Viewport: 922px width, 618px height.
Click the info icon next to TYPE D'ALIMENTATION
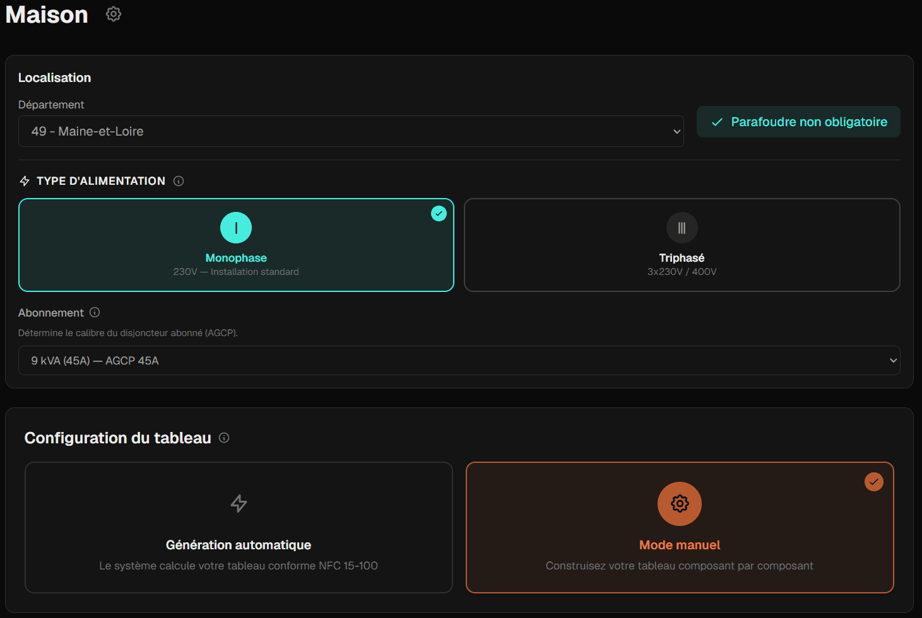pos(179,180)
